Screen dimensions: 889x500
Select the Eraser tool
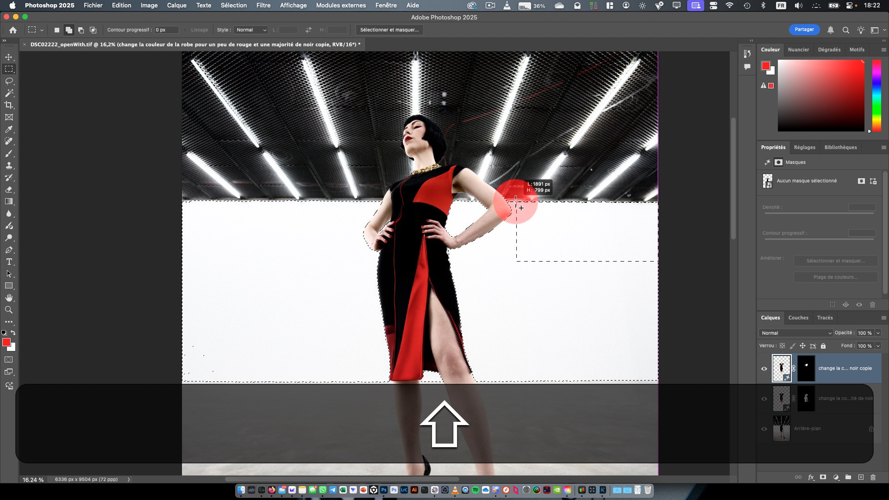9,189
